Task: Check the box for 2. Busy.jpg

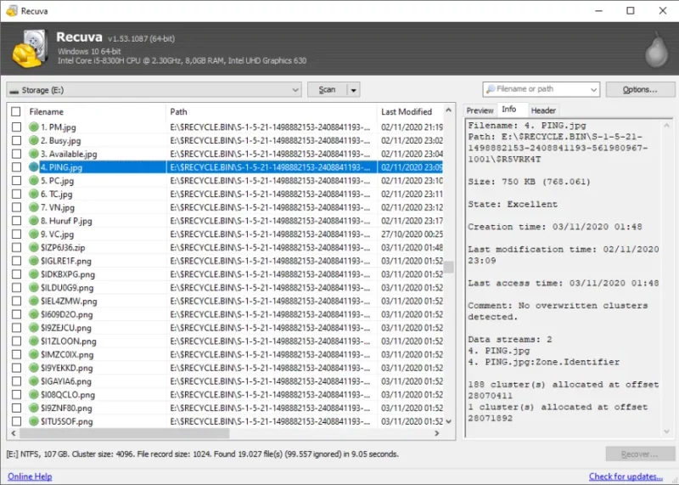Action: pyautogui.click(x=16, y=140)
